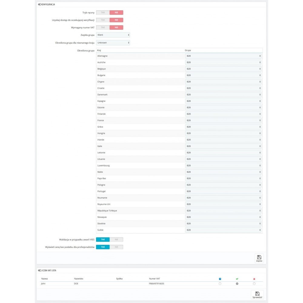This screenshot has height=303, width=303.
Task: Click the Sprawdzić floppy disk button
Action: coord(257,295)
